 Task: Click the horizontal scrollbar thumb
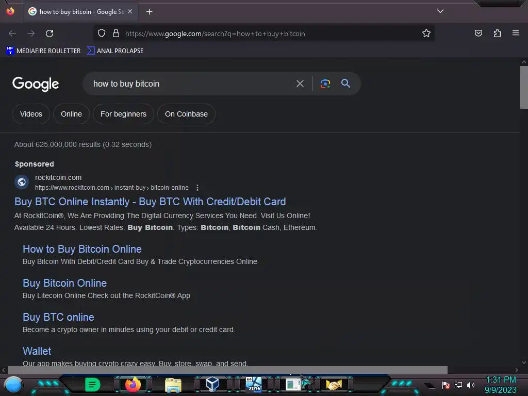coord(227,370)
